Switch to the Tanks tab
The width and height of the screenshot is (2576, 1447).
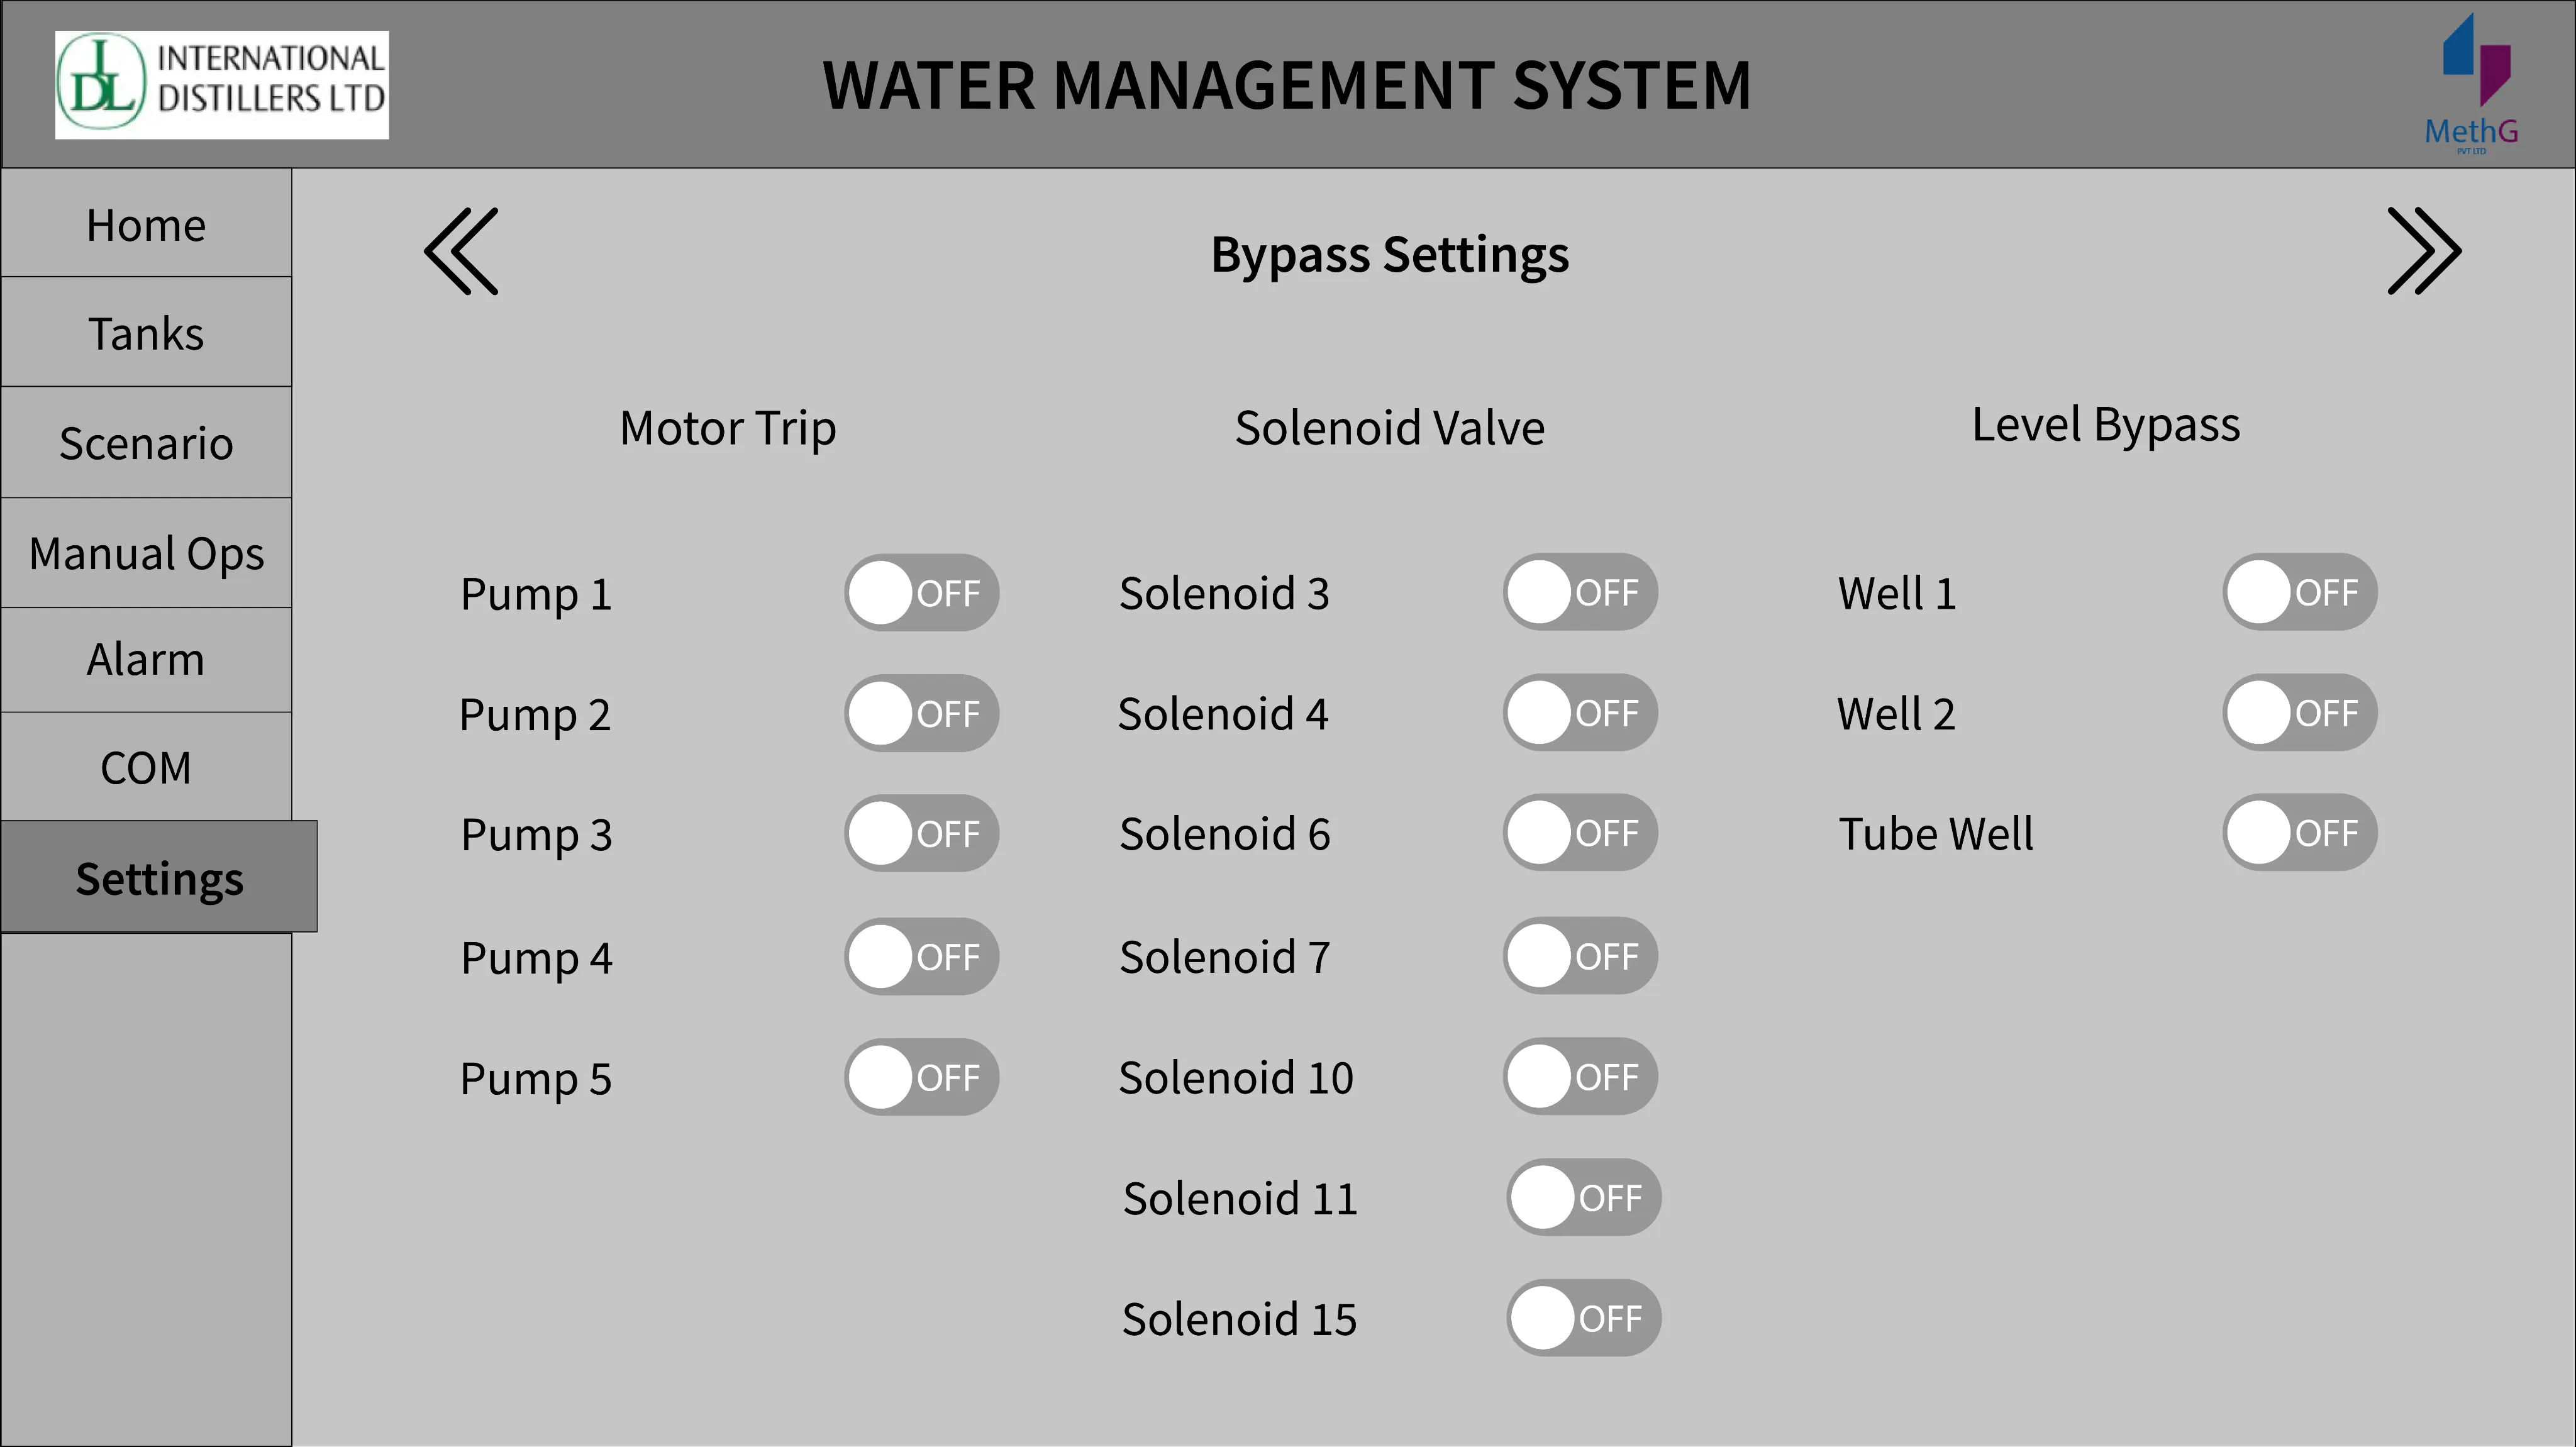click(146, 332)
